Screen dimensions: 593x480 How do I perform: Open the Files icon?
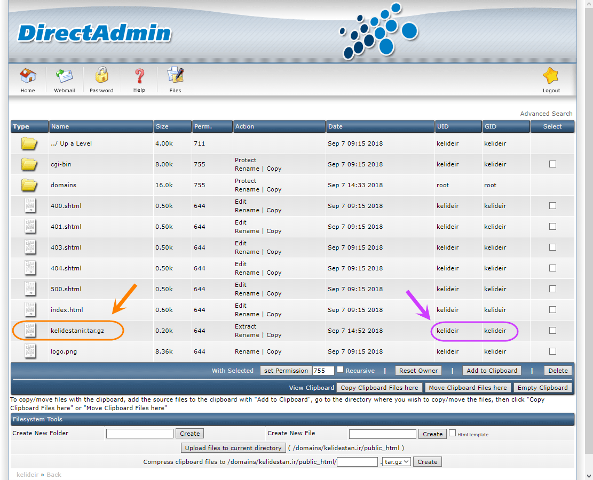(x=175, y=75)
